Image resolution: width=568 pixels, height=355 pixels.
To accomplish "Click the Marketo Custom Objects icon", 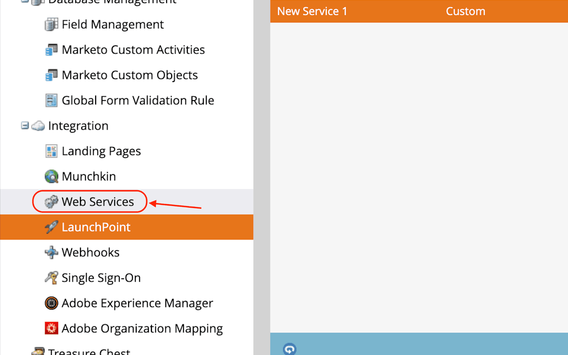I will click(51, 75).
